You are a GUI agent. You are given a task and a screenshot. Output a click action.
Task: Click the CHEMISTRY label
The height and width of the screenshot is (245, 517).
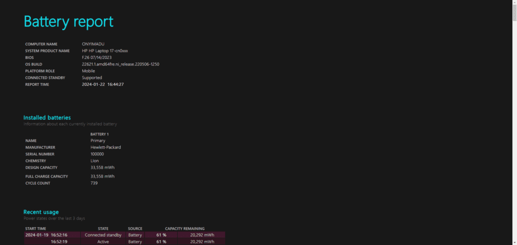click(36, 161)
